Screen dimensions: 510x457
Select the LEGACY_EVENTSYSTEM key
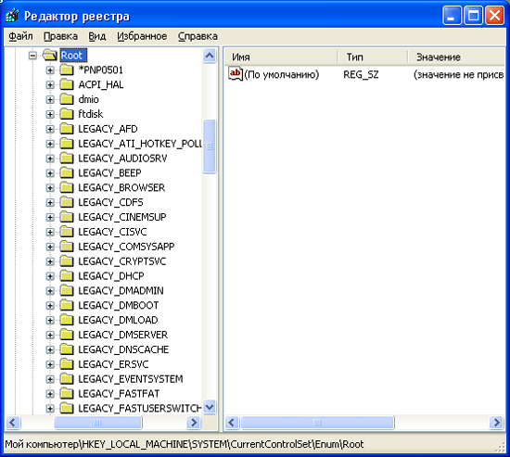coord(131,379)
